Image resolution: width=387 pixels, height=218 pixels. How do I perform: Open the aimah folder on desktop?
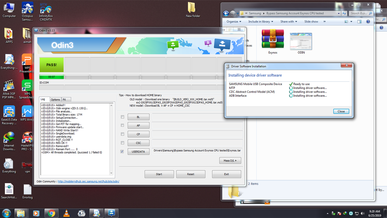tap(27, 35)
